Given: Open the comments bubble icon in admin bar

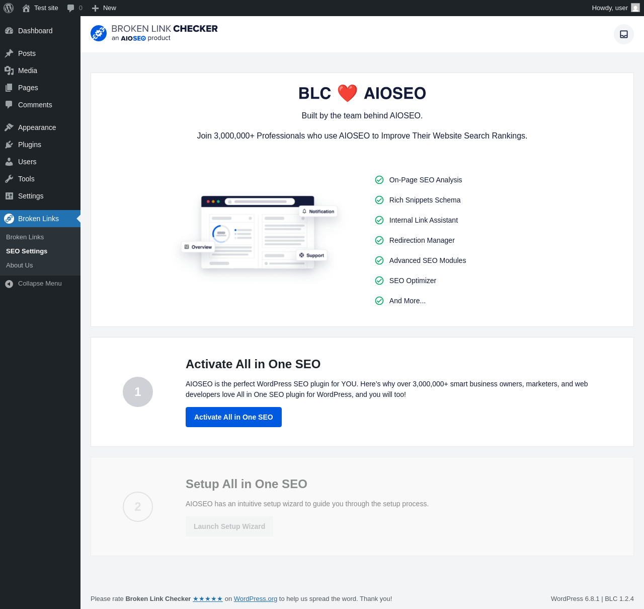Looking at the screenshot, I should 71,8.
